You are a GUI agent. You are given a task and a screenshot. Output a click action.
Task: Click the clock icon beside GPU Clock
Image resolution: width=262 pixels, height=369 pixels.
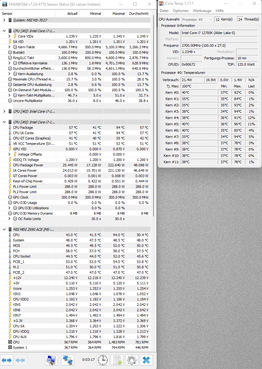[10, 197]
